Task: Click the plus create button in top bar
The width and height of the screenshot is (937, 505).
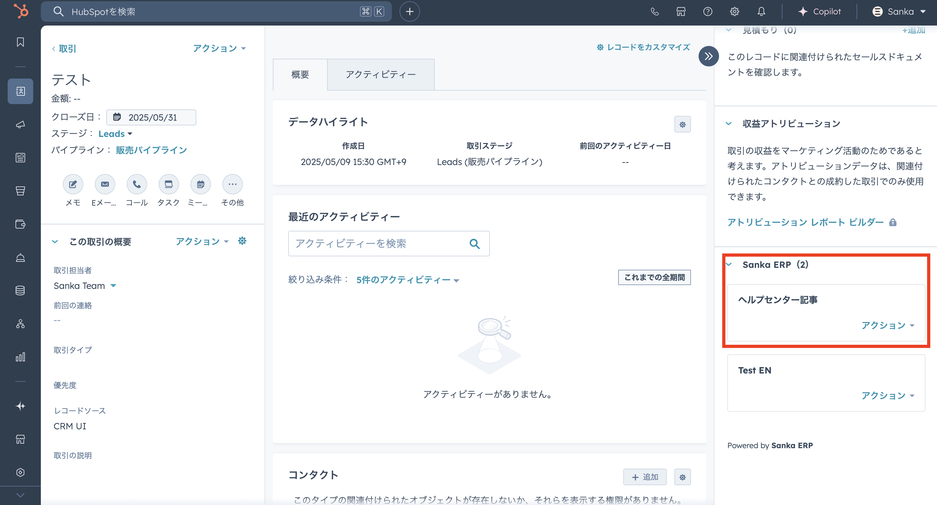Action: tap(409, 11)
